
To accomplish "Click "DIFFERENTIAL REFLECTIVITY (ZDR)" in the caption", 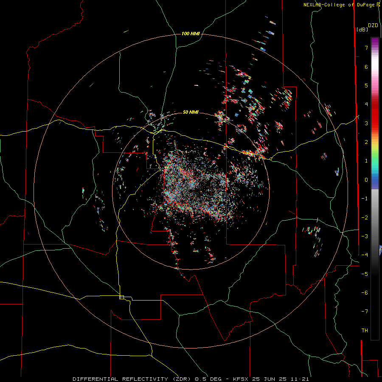I will pos(132,379).
